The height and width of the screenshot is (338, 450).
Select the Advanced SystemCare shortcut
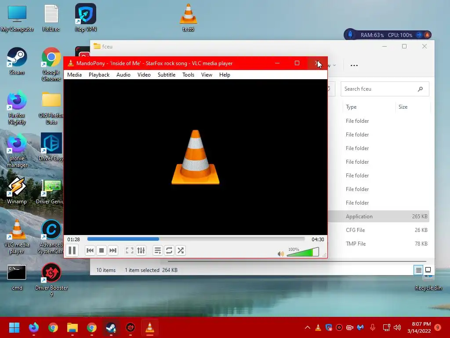51,237
